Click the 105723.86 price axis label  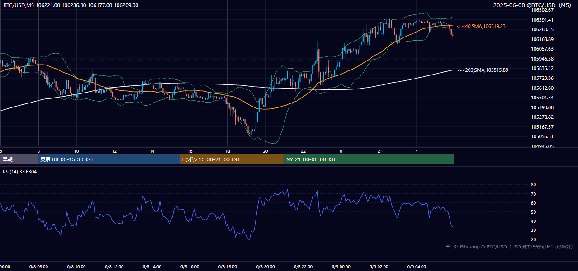coord(543,78)
